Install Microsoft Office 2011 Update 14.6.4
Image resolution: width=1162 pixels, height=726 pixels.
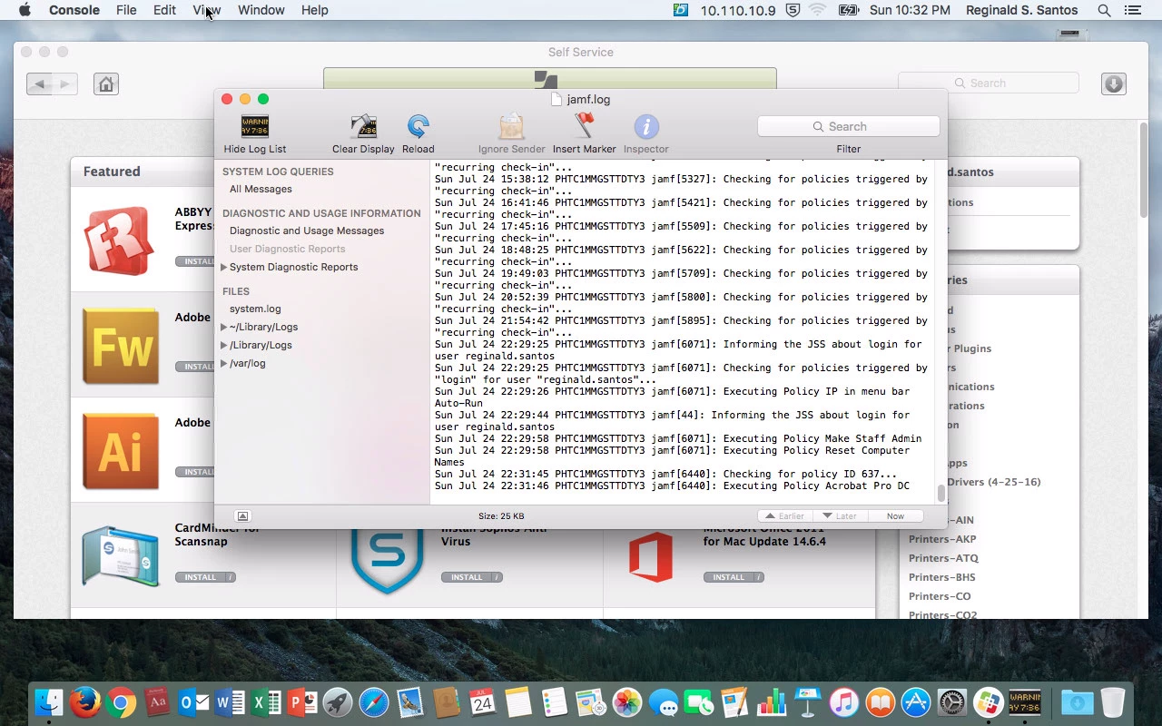click(727, 577)
